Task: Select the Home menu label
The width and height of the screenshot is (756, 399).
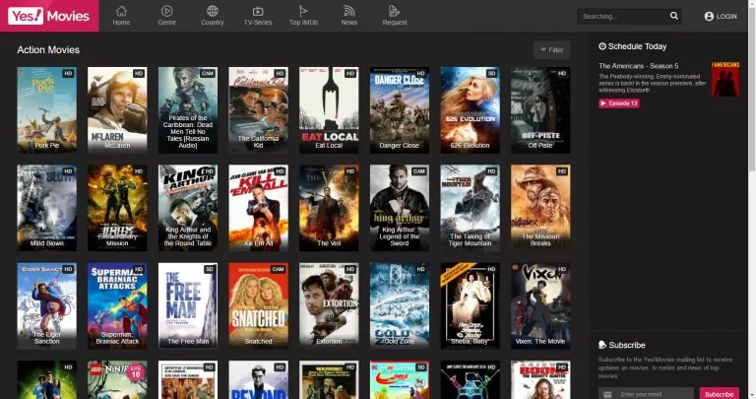Action: (121, 23)
